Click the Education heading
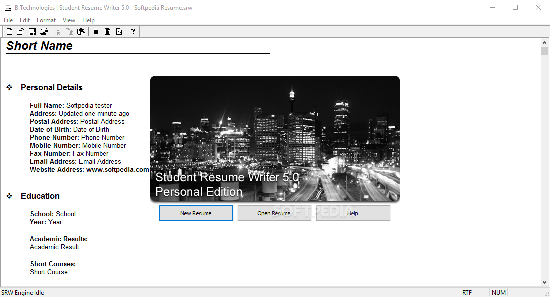 (40, 196)
